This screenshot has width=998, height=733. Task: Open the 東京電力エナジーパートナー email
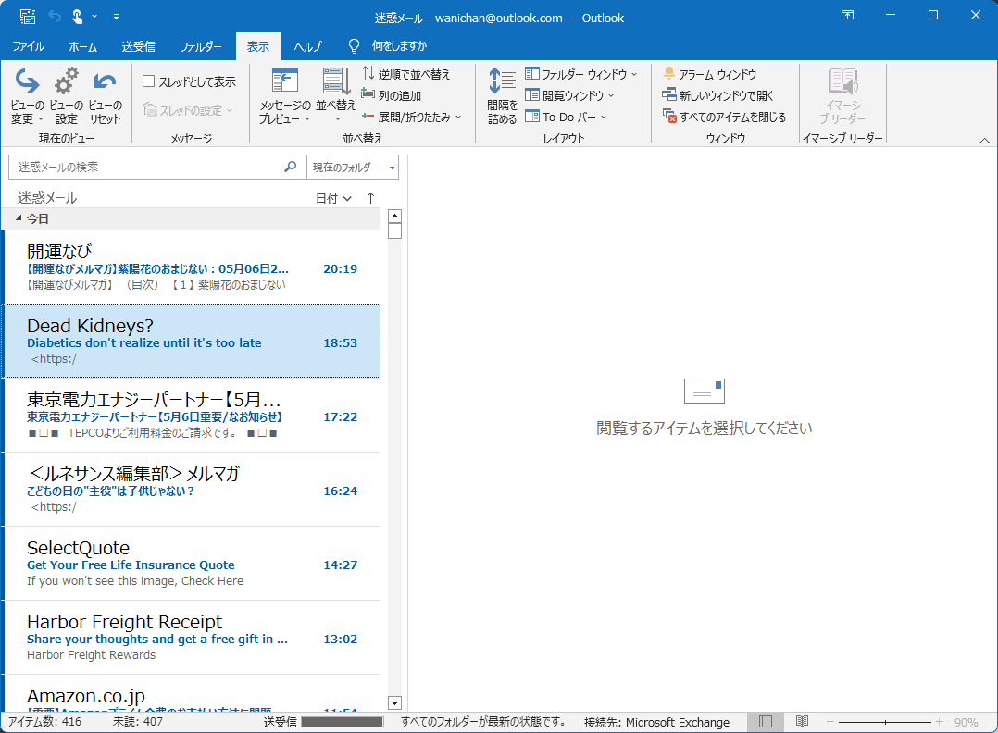pos(193,416)
